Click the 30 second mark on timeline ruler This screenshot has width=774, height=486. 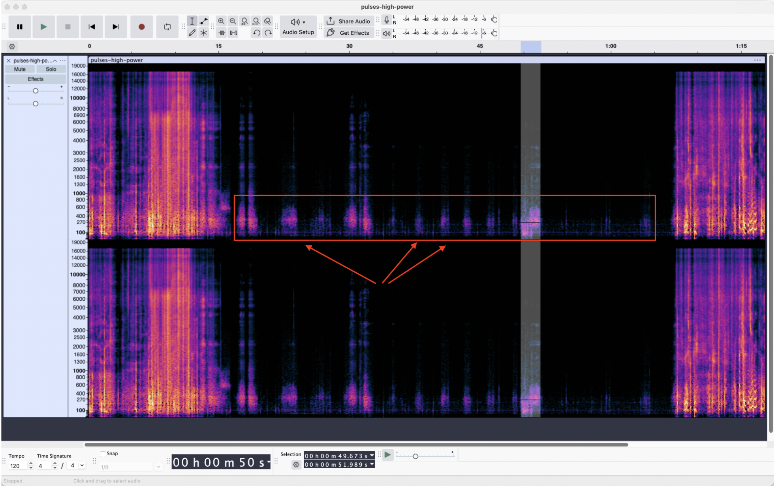[x=349, y=46]
